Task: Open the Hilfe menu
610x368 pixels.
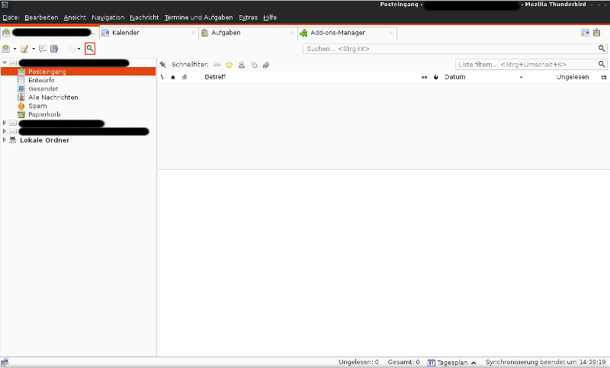Action: click(270, 18)
